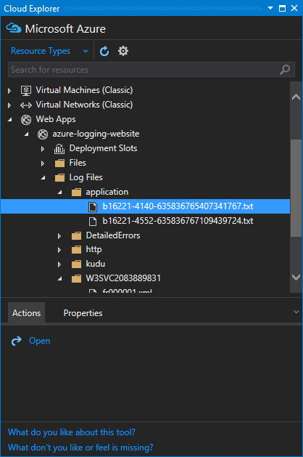Click the Web Apps globe icon
The image size is (303, 457).
coord(26,119)
